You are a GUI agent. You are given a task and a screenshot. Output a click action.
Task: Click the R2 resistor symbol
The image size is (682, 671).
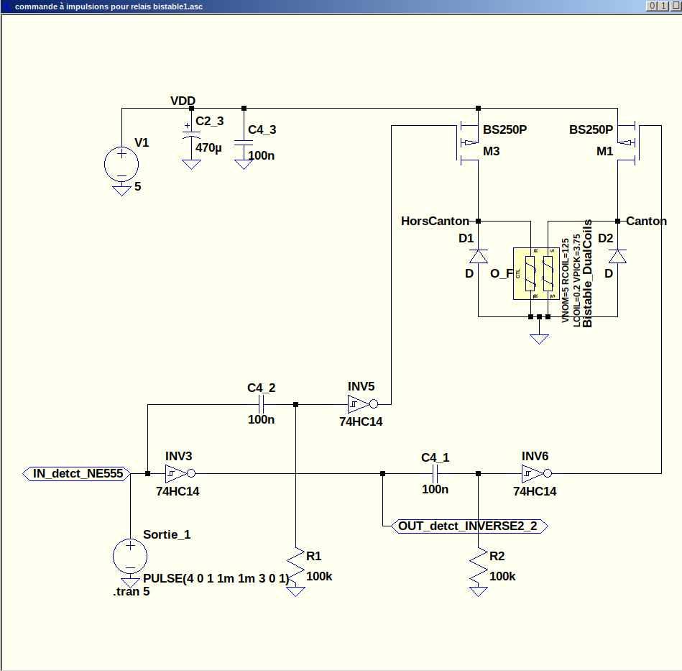coord(479,566)
